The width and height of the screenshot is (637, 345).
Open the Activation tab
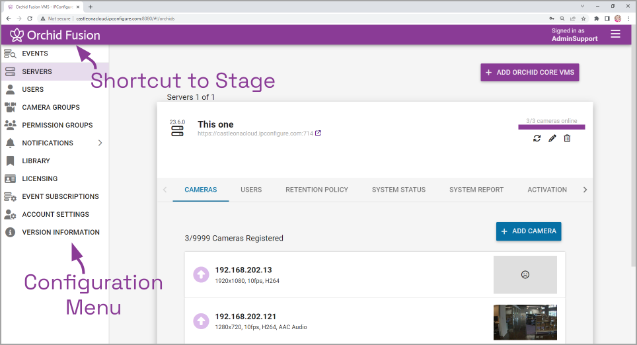[547, 190]
